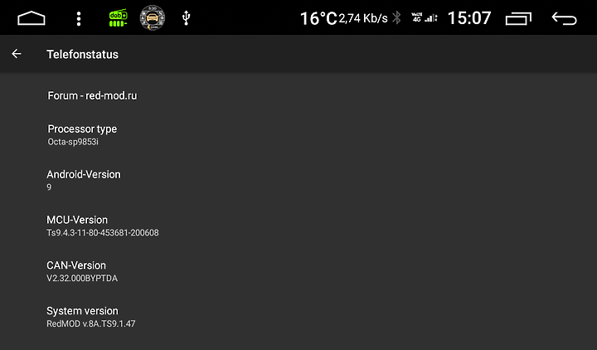Open the Forum - red-mod.ru entry

[x=298, y=95]
